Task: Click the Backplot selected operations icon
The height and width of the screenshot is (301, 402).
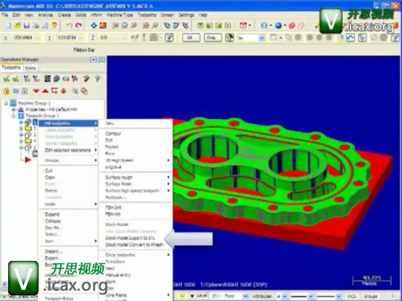Action: (x=48, y=79)
